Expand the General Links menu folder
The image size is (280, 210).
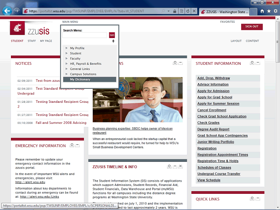pyautogui.click(x=66, y=69)
